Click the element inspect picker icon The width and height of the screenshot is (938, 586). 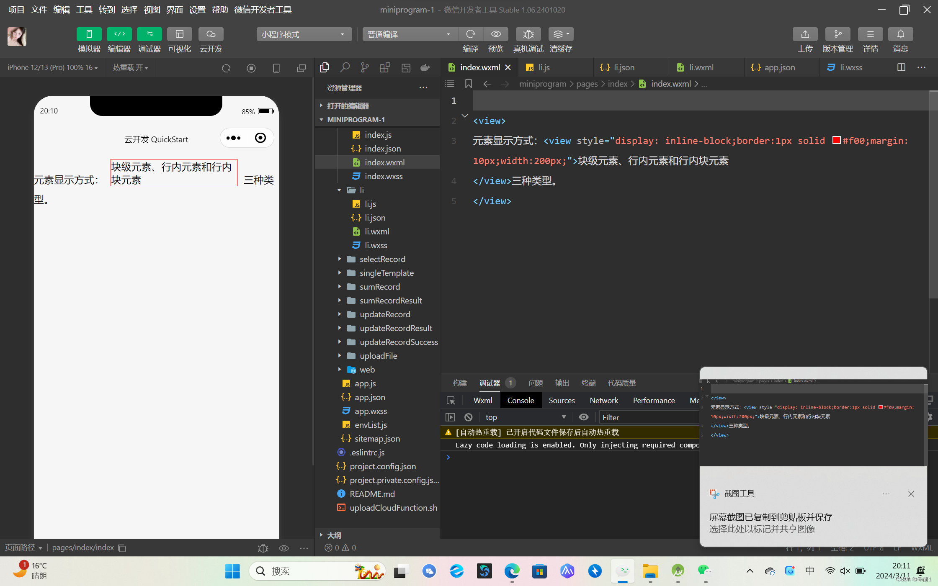tap(451, 401)
